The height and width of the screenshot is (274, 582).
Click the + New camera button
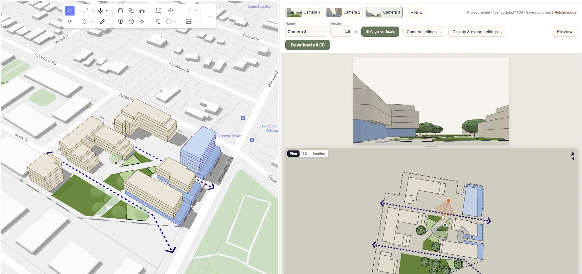click(416, 12)
